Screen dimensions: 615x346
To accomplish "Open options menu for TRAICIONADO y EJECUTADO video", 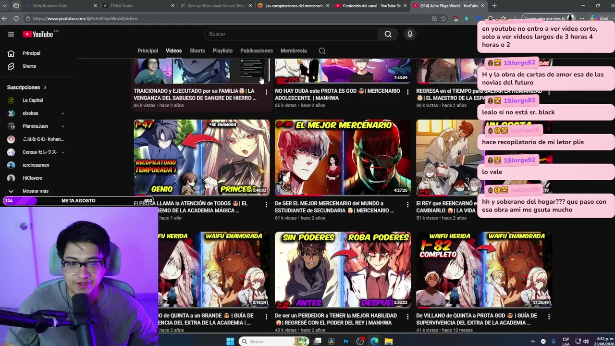I will tap(266, 92).
